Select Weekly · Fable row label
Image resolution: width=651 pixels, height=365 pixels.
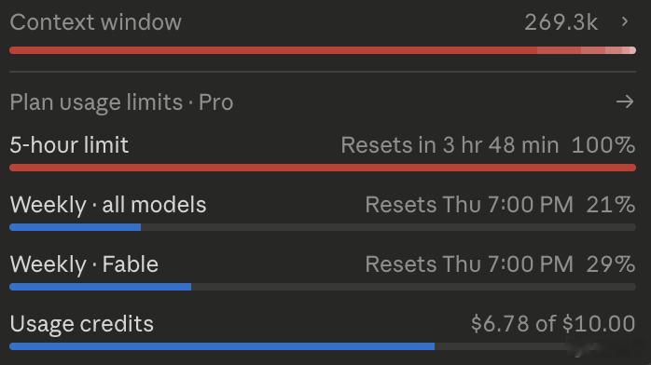[84, 264]
